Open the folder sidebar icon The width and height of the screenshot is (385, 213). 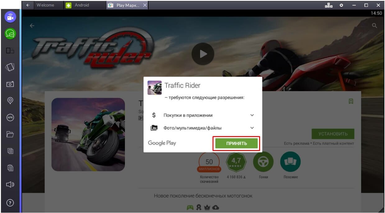tap(10, 134)
